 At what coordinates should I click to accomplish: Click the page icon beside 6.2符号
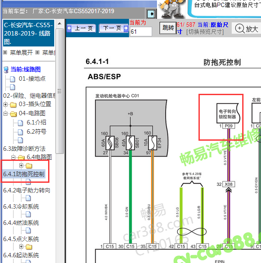click(x=21, y=132)
